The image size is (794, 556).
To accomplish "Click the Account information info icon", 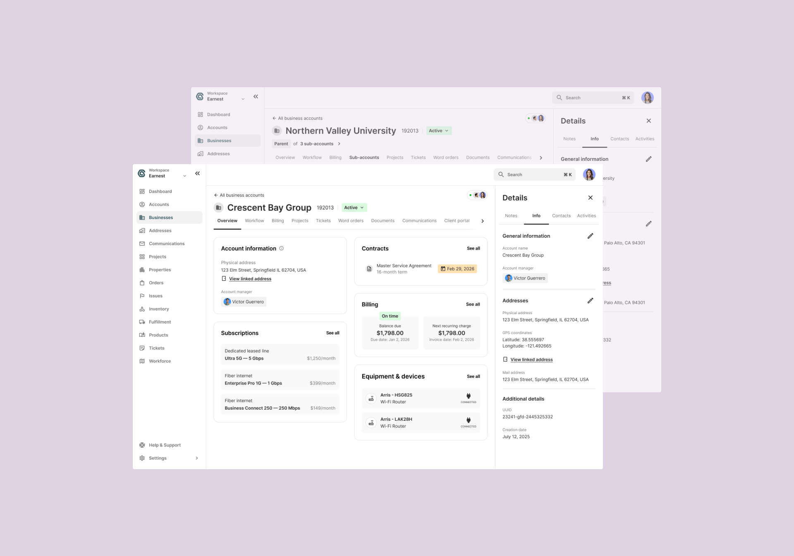I will pos(282,248).
